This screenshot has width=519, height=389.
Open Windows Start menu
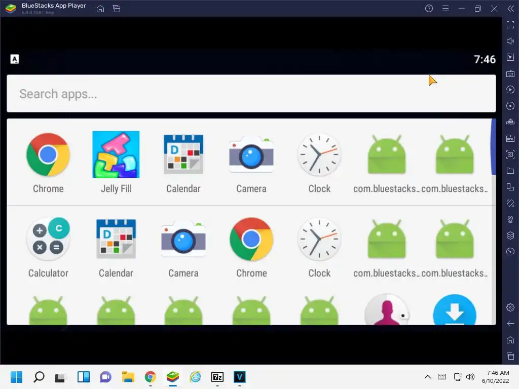[17, 377]
